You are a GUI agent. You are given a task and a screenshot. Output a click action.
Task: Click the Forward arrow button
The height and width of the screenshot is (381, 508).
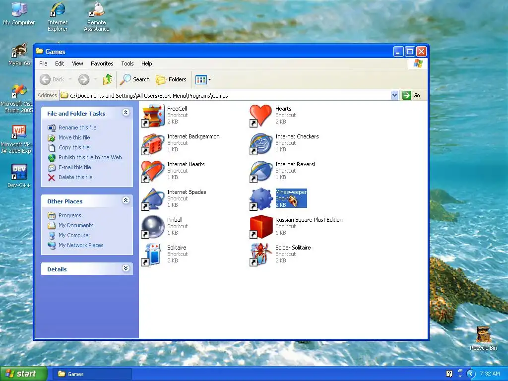coord(84,79)
